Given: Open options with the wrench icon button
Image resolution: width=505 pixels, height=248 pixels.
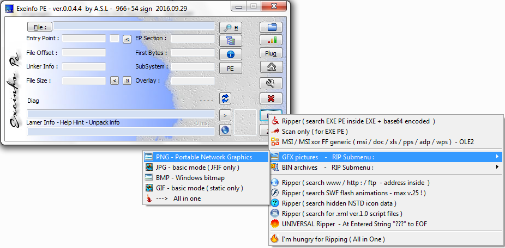Looking at the screenshot, I should [271, 83].
